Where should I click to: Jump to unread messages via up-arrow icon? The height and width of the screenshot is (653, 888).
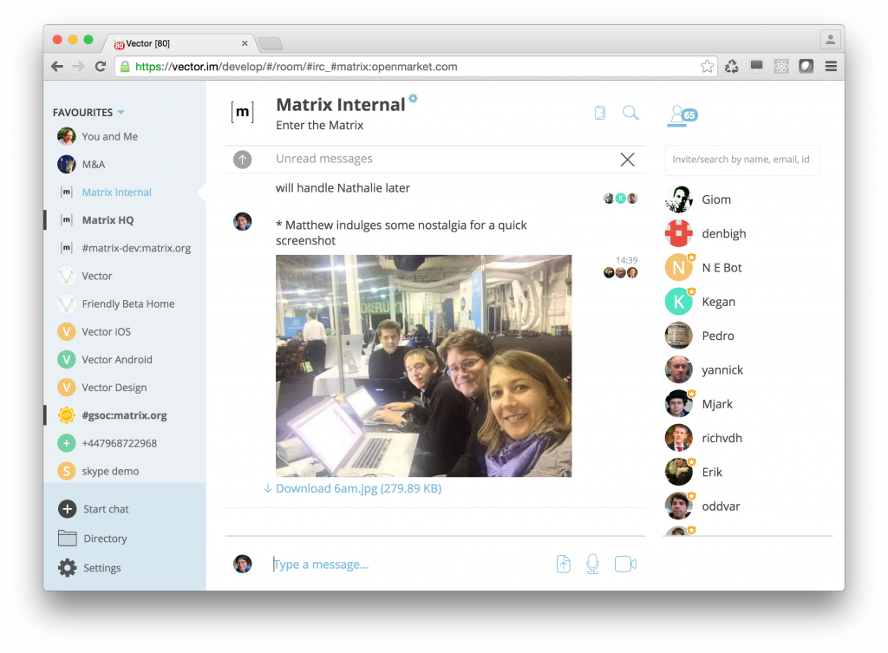[x=242, y=159]
